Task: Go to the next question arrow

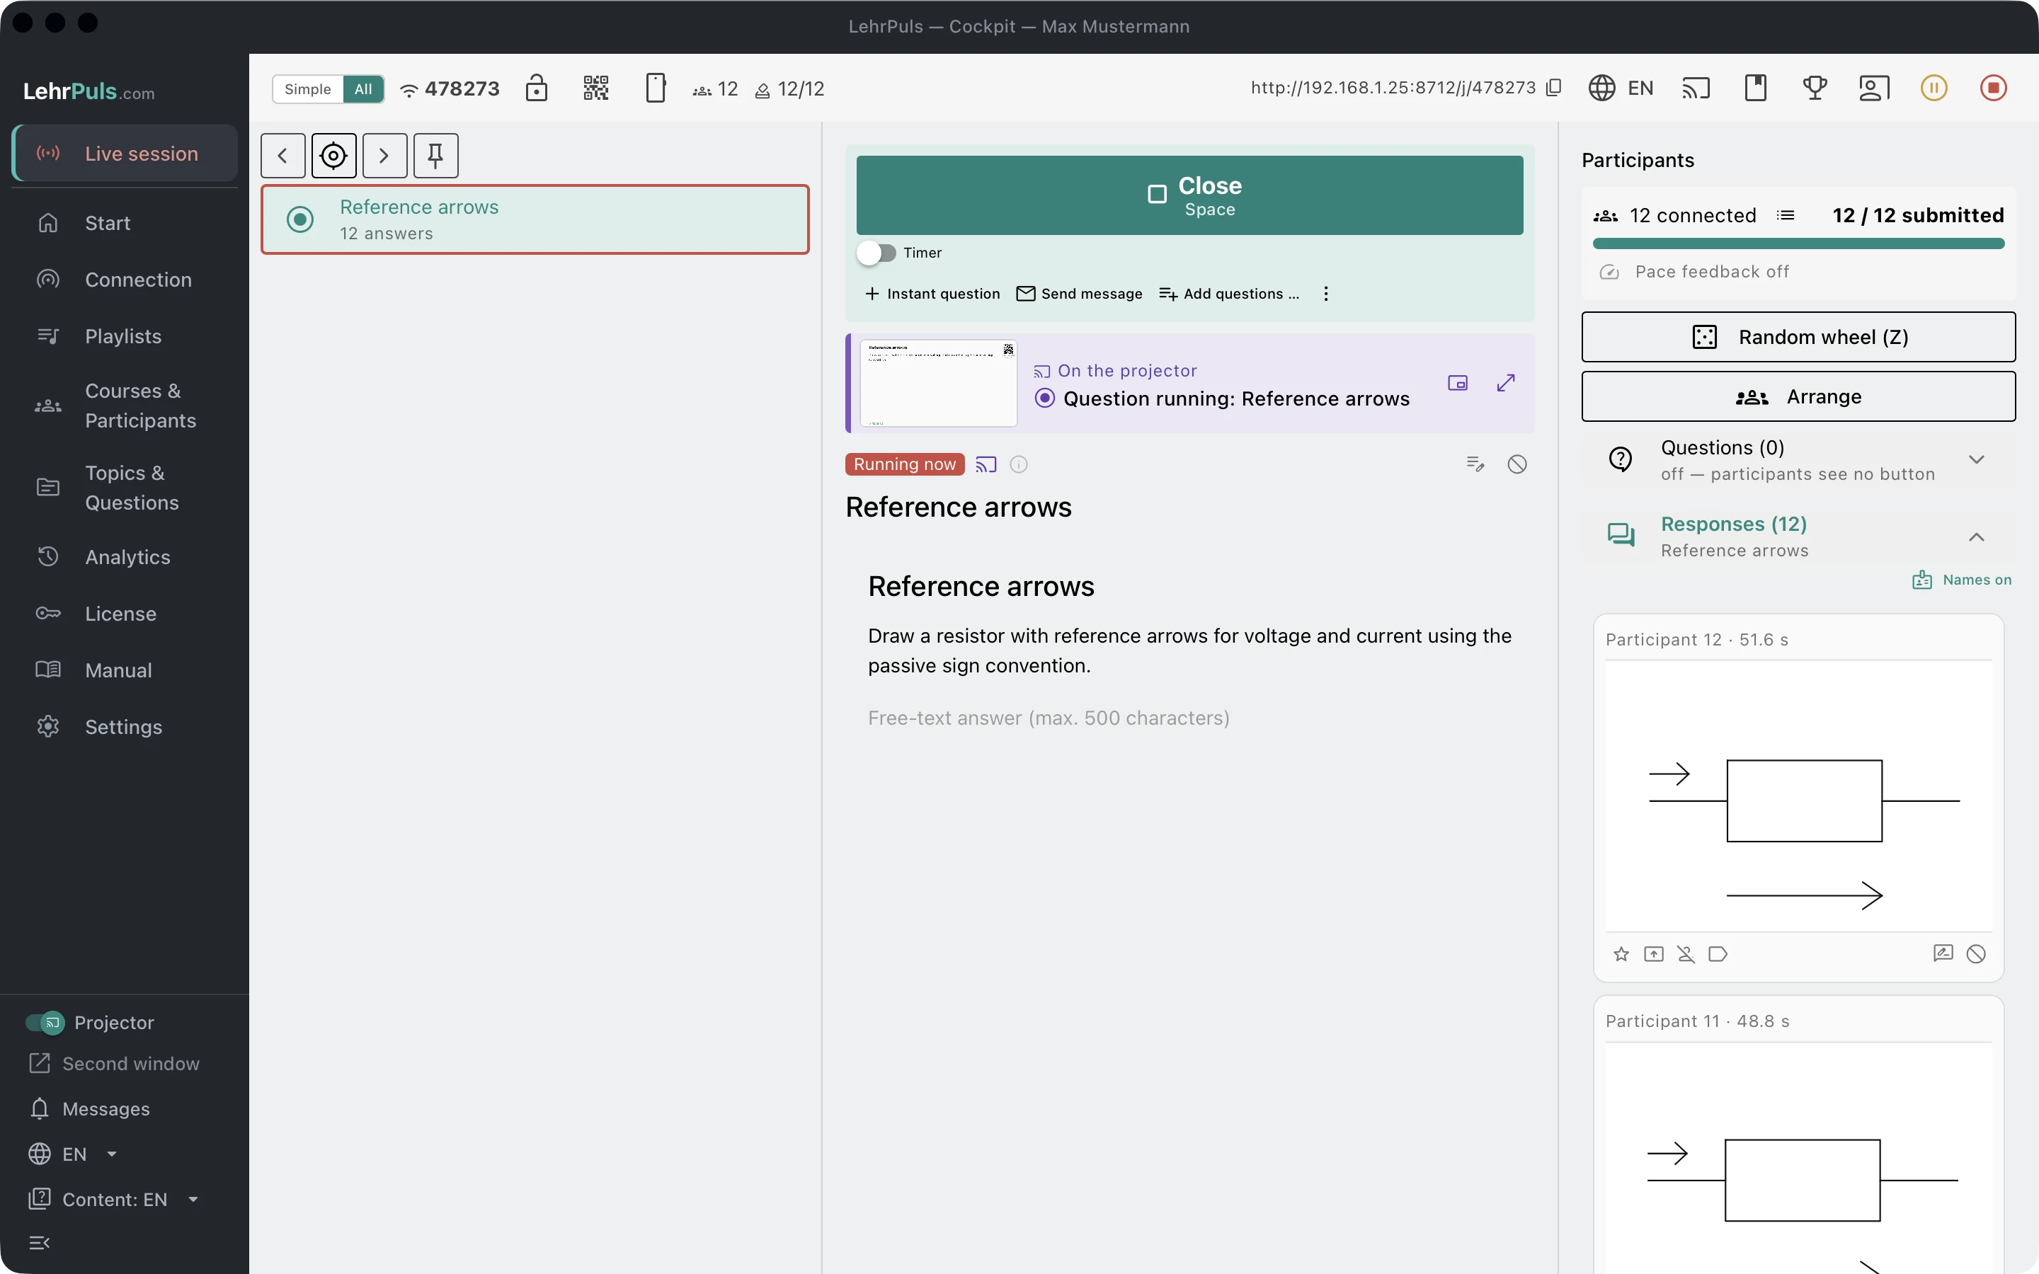Action: [385, 156]
